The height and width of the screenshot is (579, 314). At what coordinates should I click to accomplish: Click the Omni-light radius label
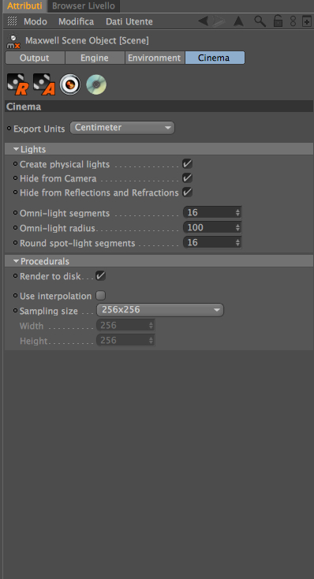[58, 229]
